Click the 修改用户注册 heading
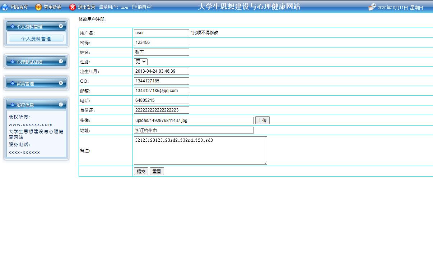This screenshot has width=433, height=263. 92,19
